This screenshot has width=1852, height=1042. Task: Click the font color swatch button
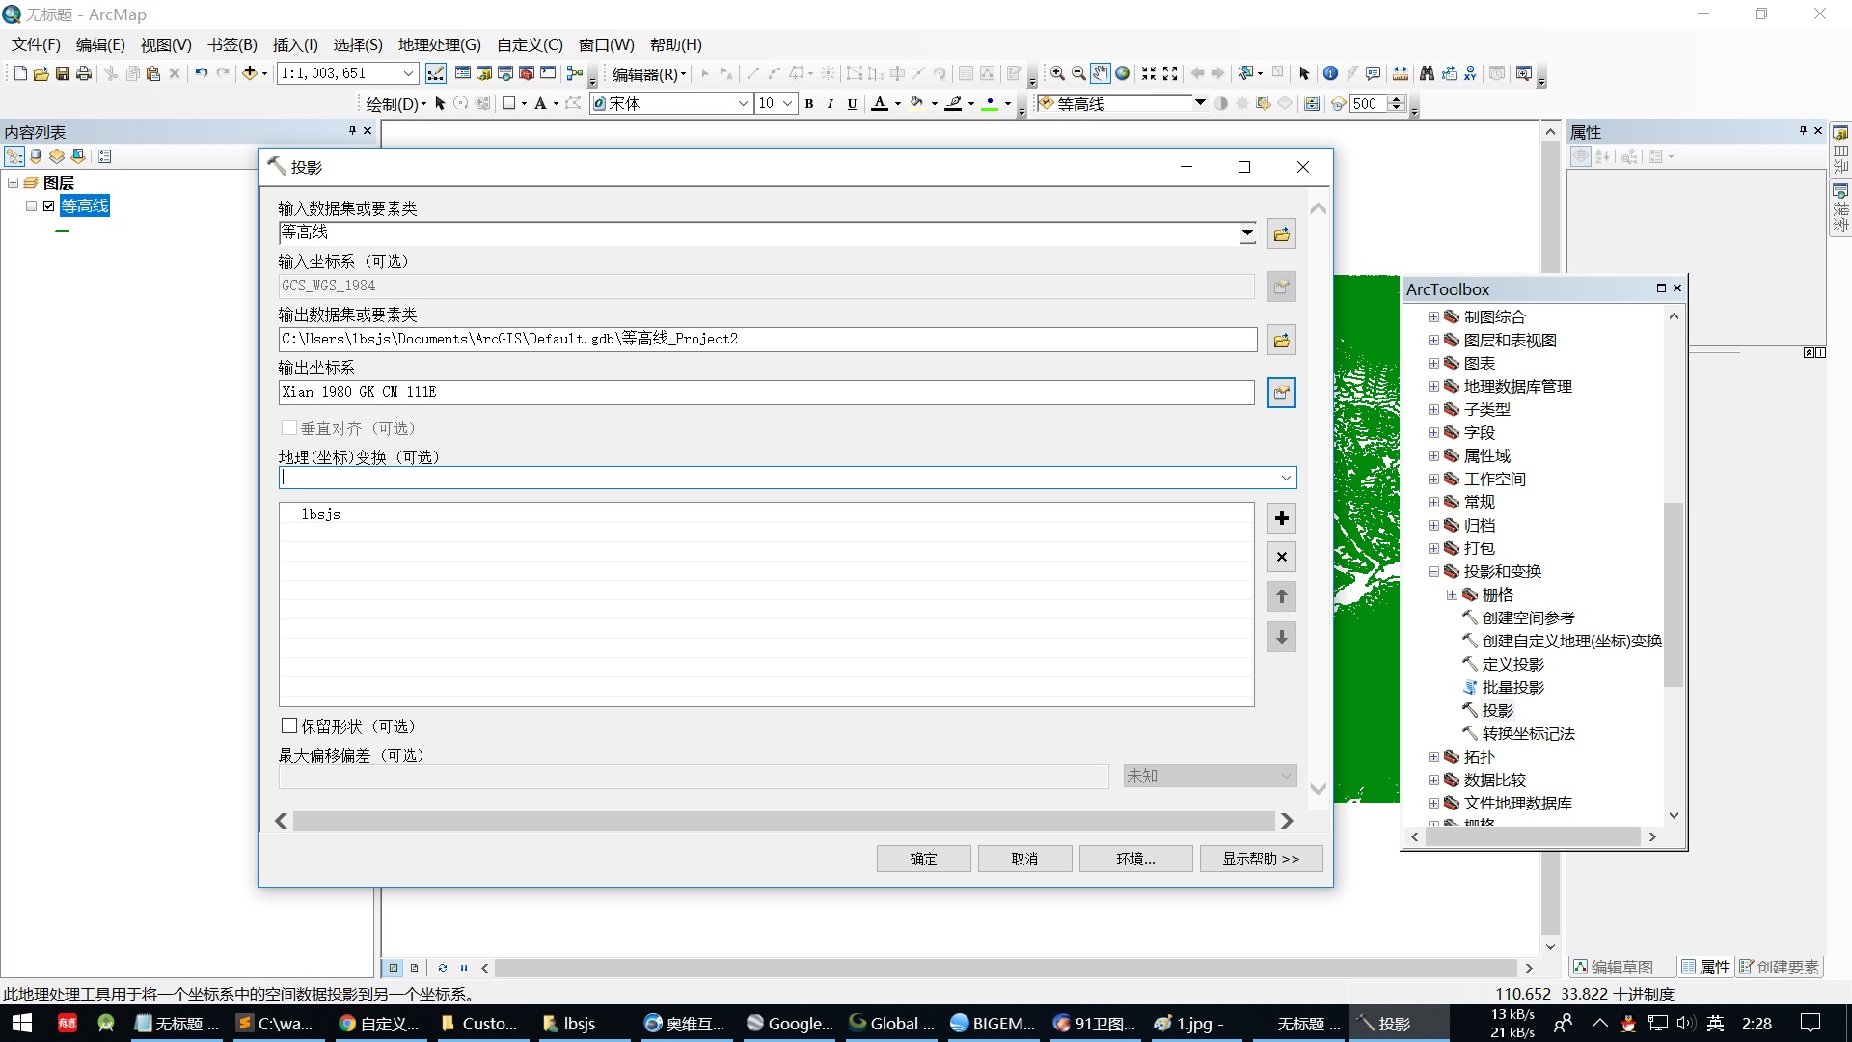pos(880,103)
